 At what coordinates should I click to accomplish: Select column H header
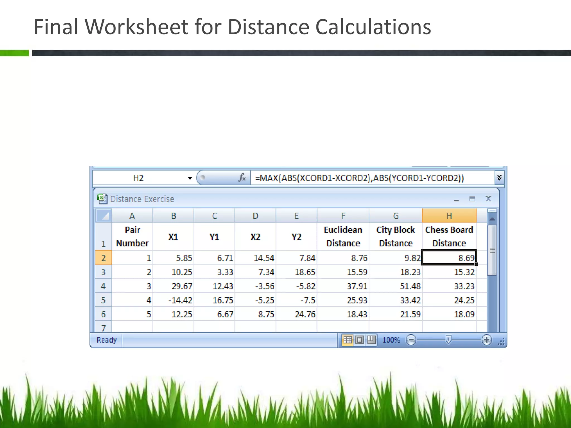pyautogui.click(x=449, y=216)
